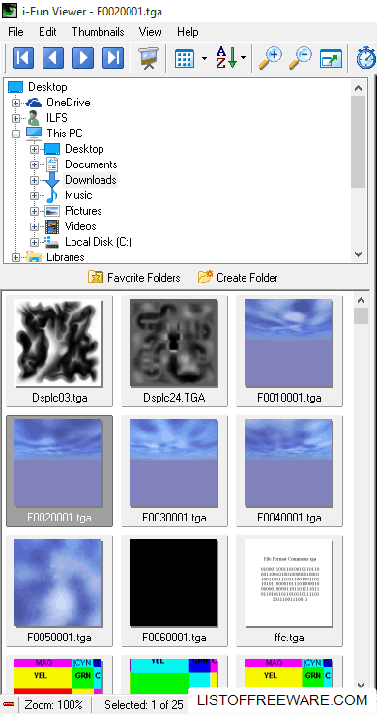Expand the Music folder node
This screenshot has height=714, width=377.
pos(34,195)
